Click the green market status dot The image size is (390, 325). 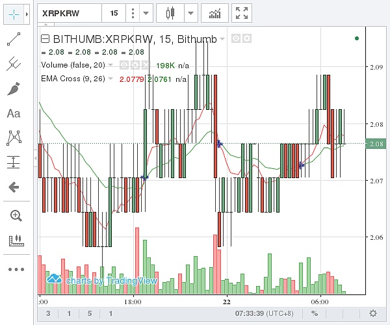(x=357, y=38)
